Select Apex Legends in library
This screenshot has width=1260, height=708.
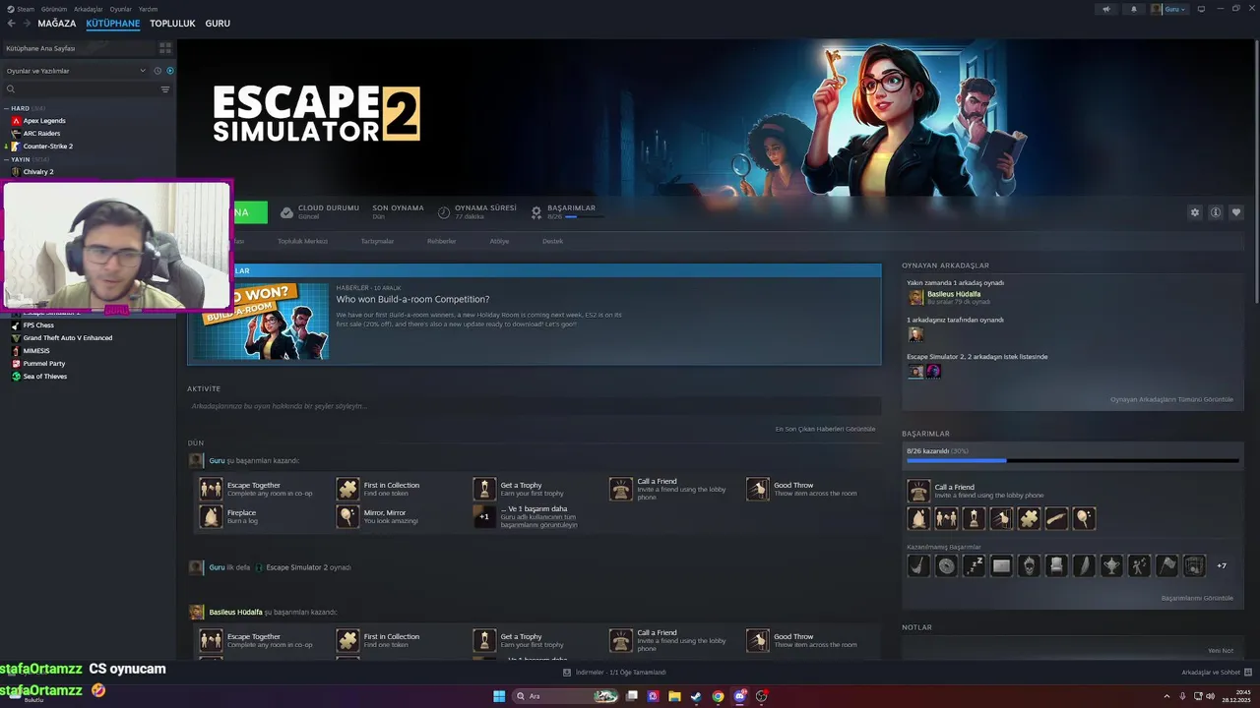(x=44, y=121)
